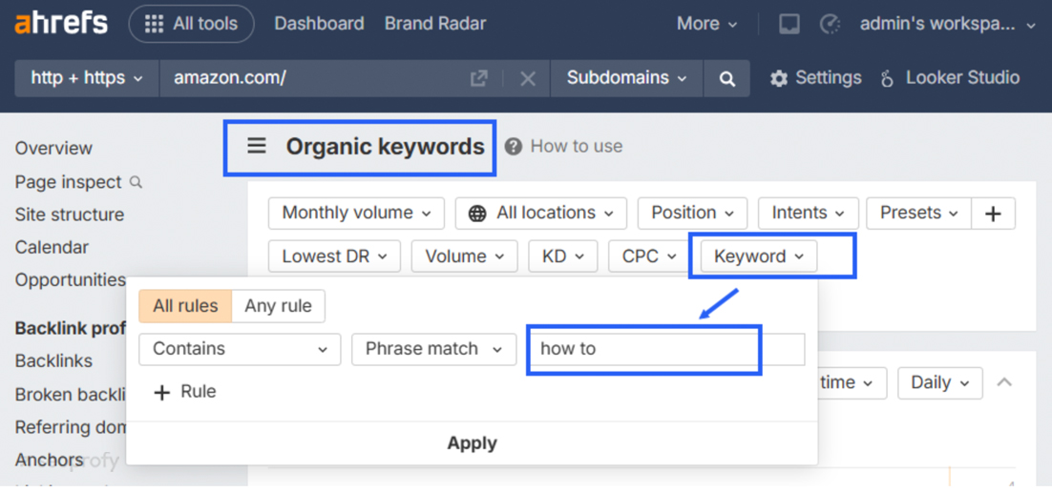Click the Ahrefs logo
The height and width of the screenshot is (492, 1052).
tap(61, 24)
